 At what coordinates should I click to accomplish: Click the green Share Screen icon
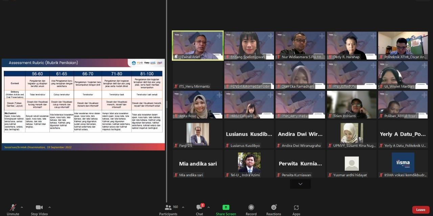coord(226,207)
